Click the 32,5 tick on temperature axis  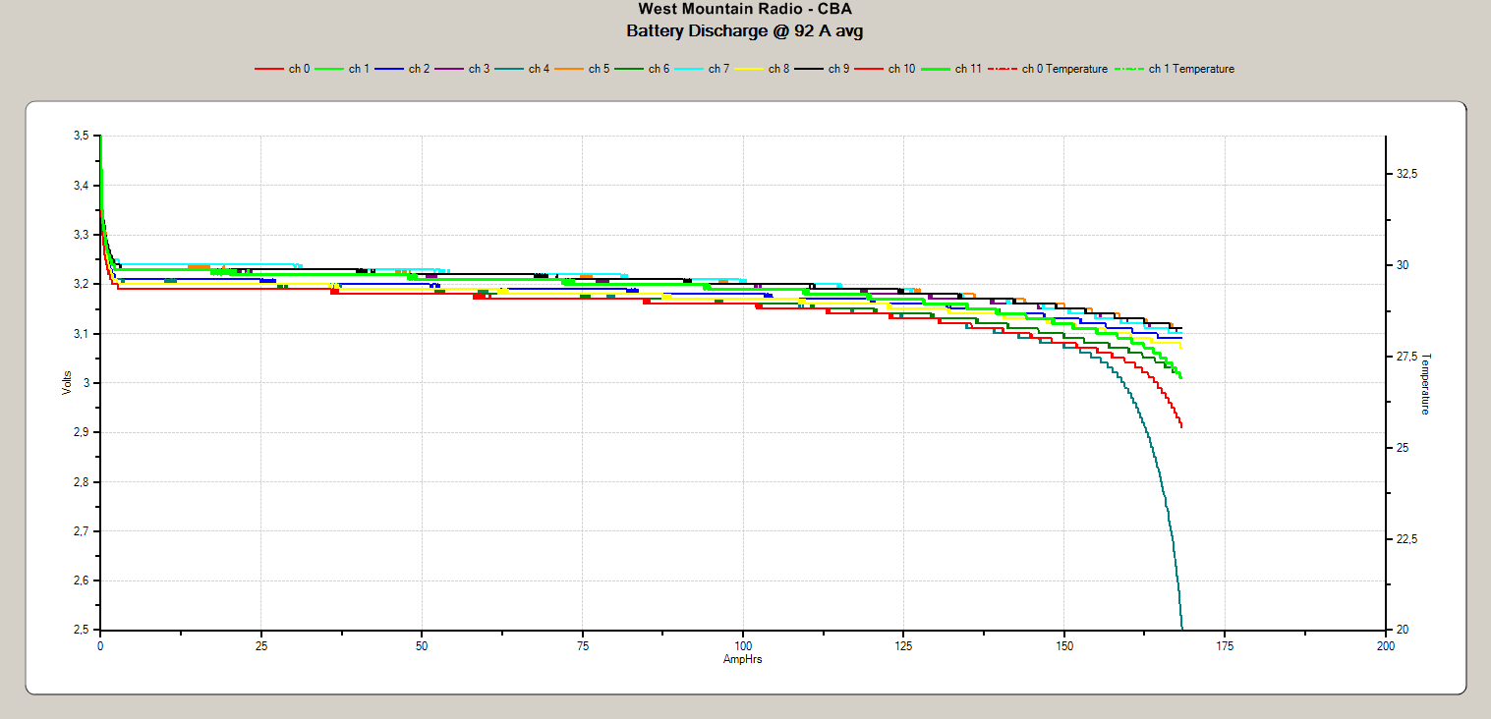click(1406, 174)
